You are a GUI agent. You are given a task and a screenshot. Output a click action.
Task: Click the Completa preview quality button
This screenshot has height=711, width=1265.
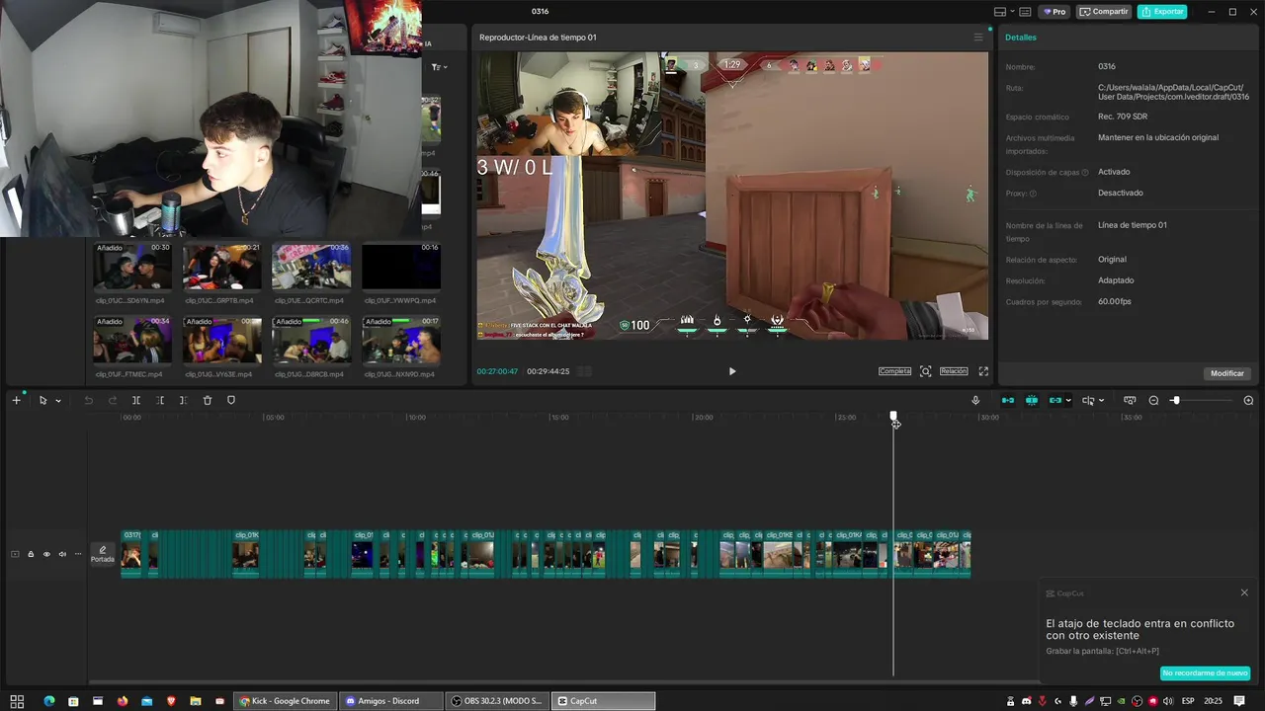pyautogui.click(x=894, y=371)
